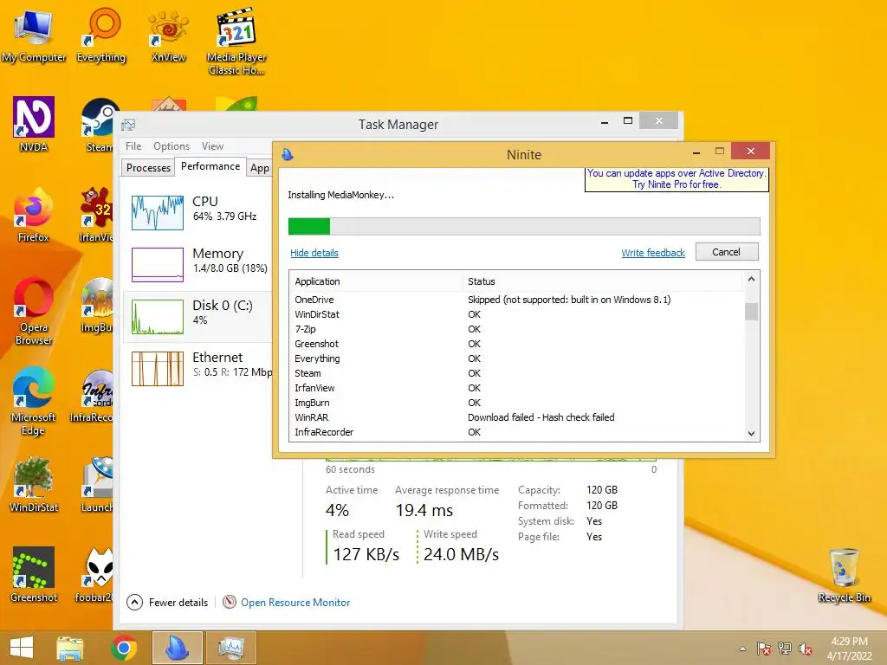The image size is (887, 665).
Task: Select the WinRAR row in Ninite list
Action: [x=518, y=417]
